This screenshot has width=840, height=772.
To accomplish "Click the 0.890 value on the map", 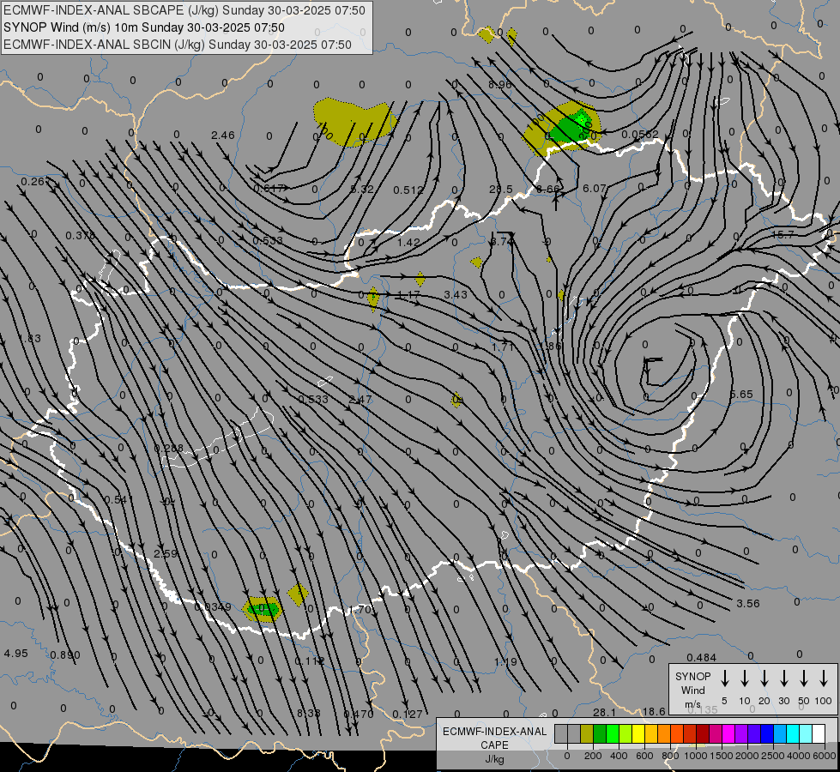I will click(x=65, y=654).
